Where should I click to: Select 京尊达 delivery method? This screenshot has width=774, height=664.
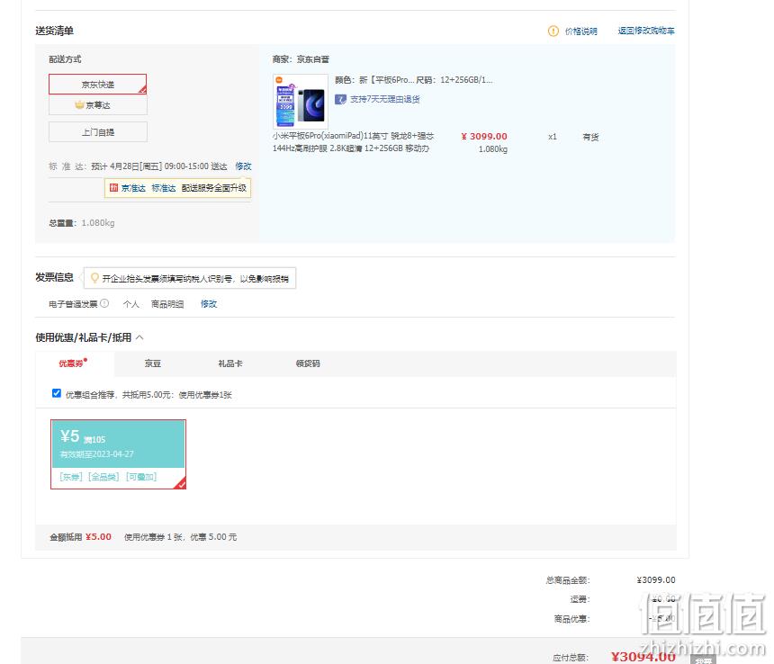(x=98, y=105)
